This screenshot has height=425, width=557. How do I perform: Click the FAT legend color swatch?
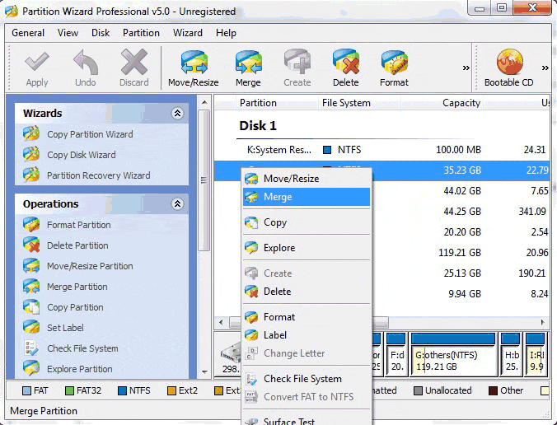pyautogui.click(x=26, y=391)
